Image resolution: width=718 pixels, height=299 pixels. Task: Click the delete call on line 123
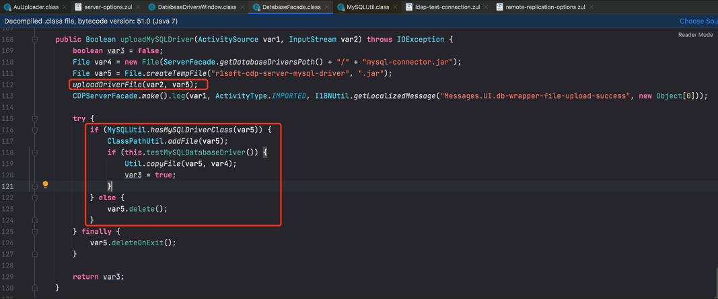pyautogui.click(x=141, y=208)
